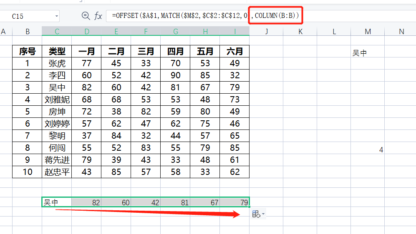Viewport: 416px width, 234px height.
Task: Select column C header
Action: click(x=57, y=32)
